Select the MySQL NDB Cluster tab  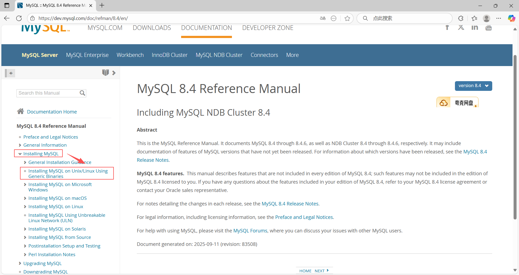[x=219, y=55]
